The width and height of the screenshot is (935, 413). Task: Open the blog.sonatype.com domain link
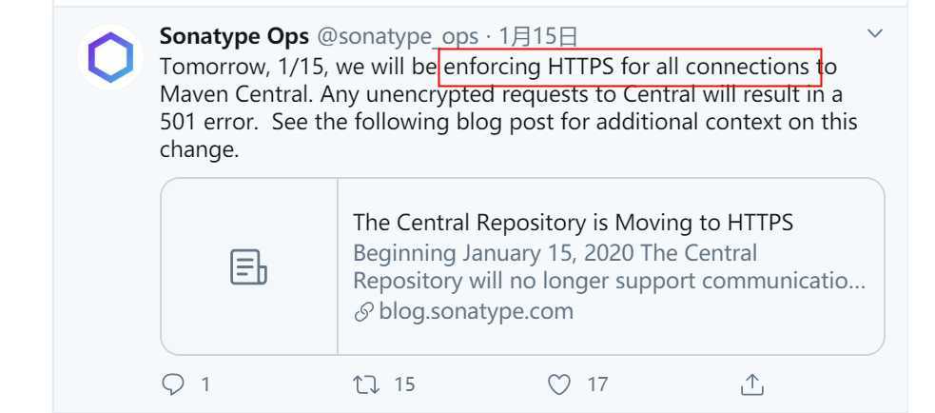(476, 311)
